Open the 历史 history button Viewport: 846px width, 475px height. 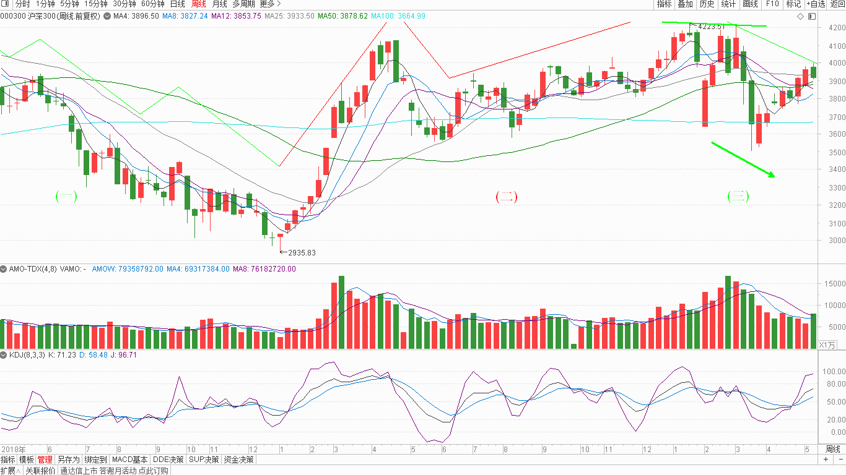point(707,4)
